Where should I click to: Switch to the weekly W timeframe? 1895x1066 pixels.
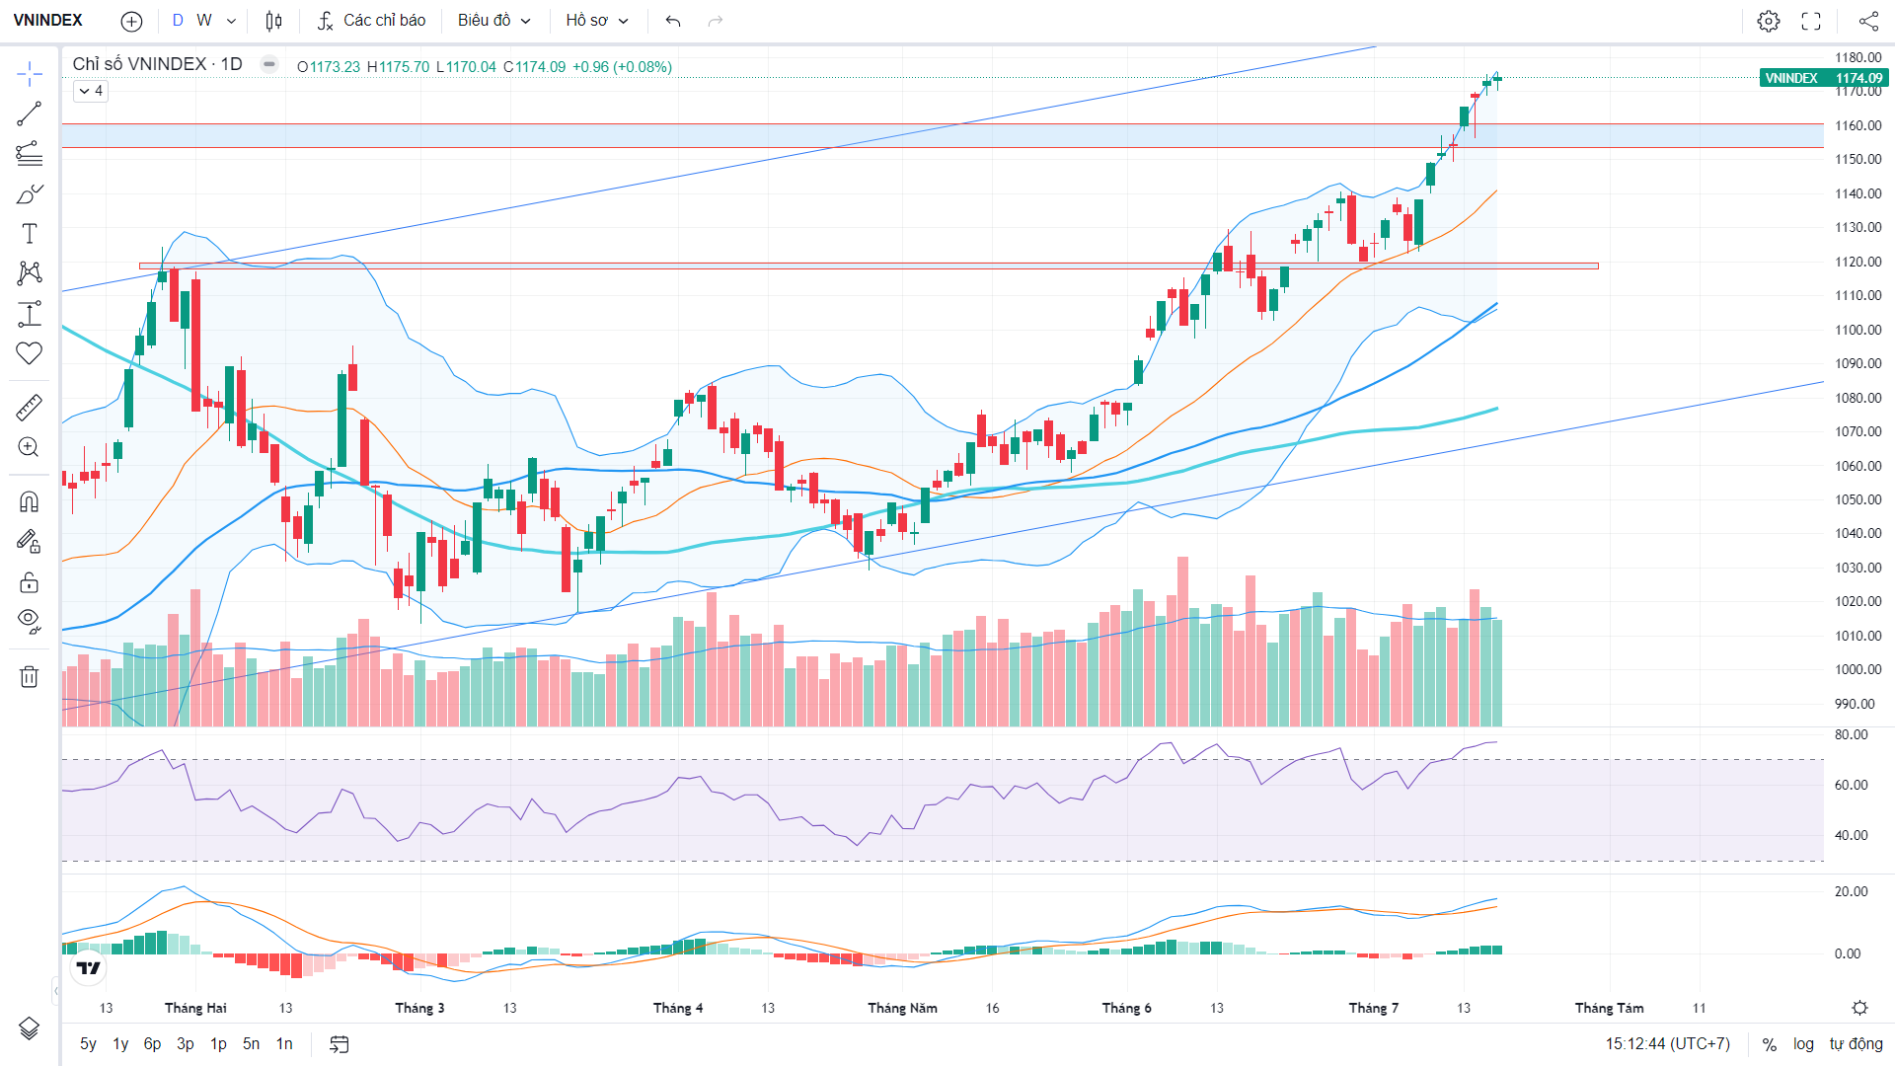[204, 21]
